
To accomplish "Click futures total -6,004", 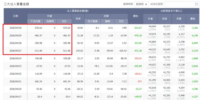I will (195, 43).
